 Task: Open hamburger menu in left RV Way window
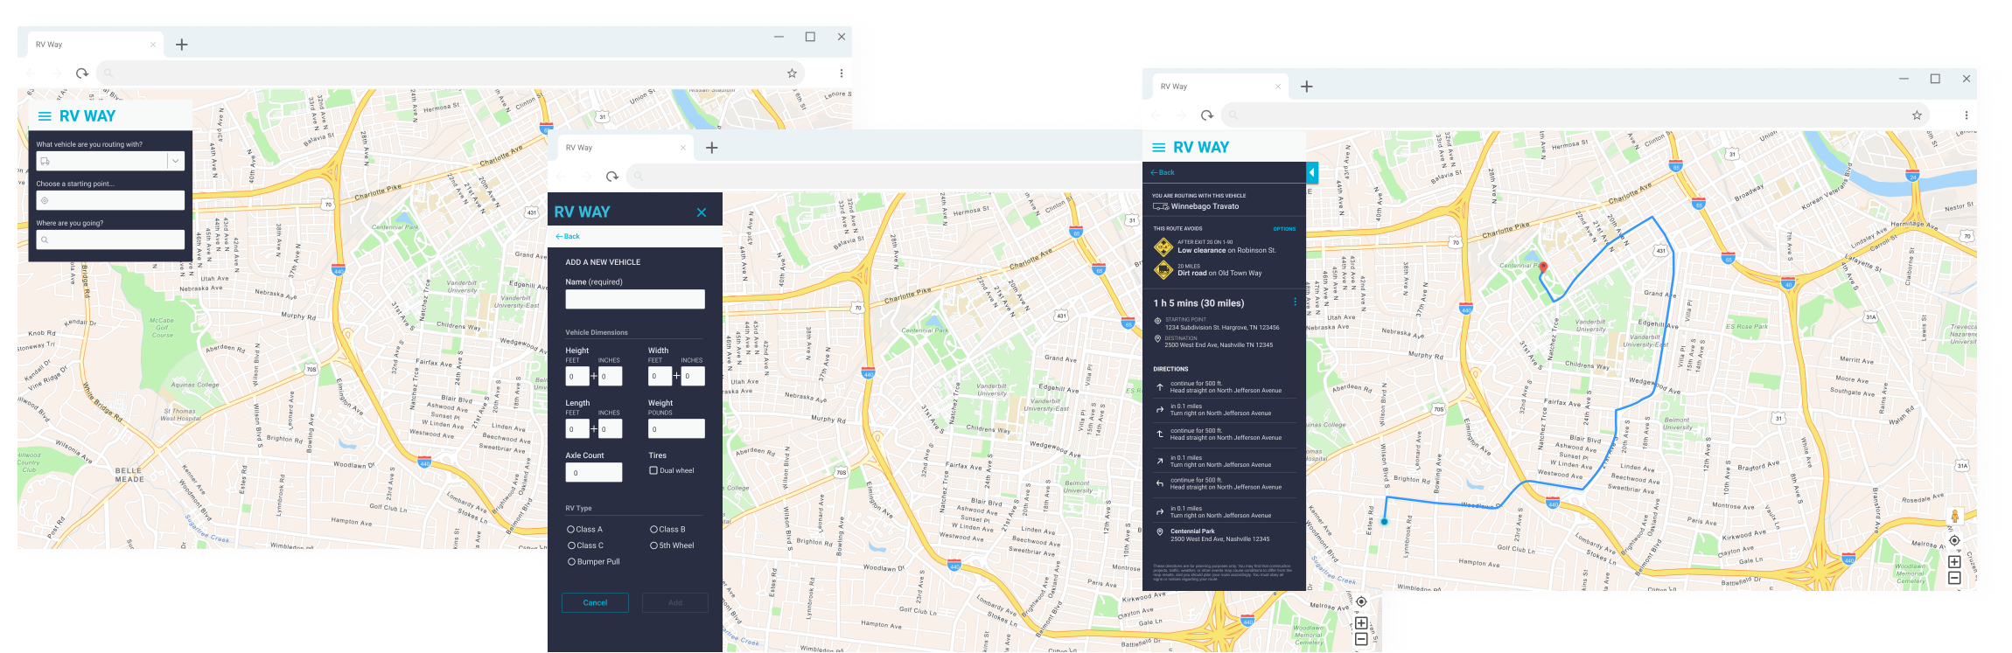pos(45,116)
